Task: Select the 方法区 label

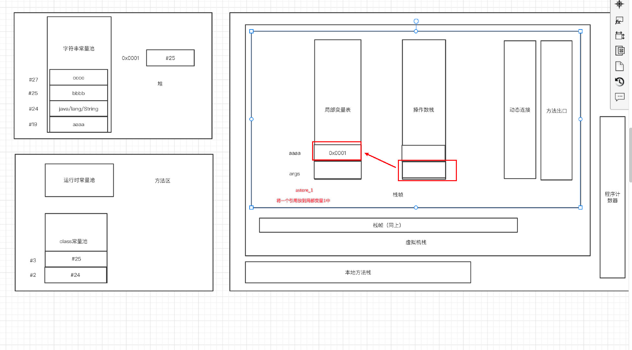Action: (x=163, y=181)
